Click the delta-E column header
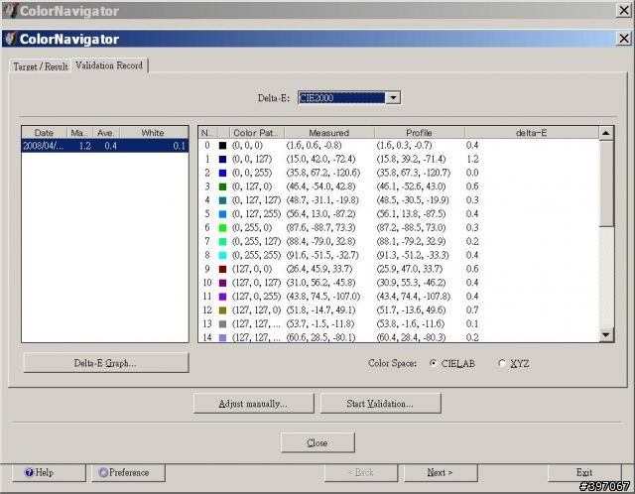The image size is (635, 494). 532,132
